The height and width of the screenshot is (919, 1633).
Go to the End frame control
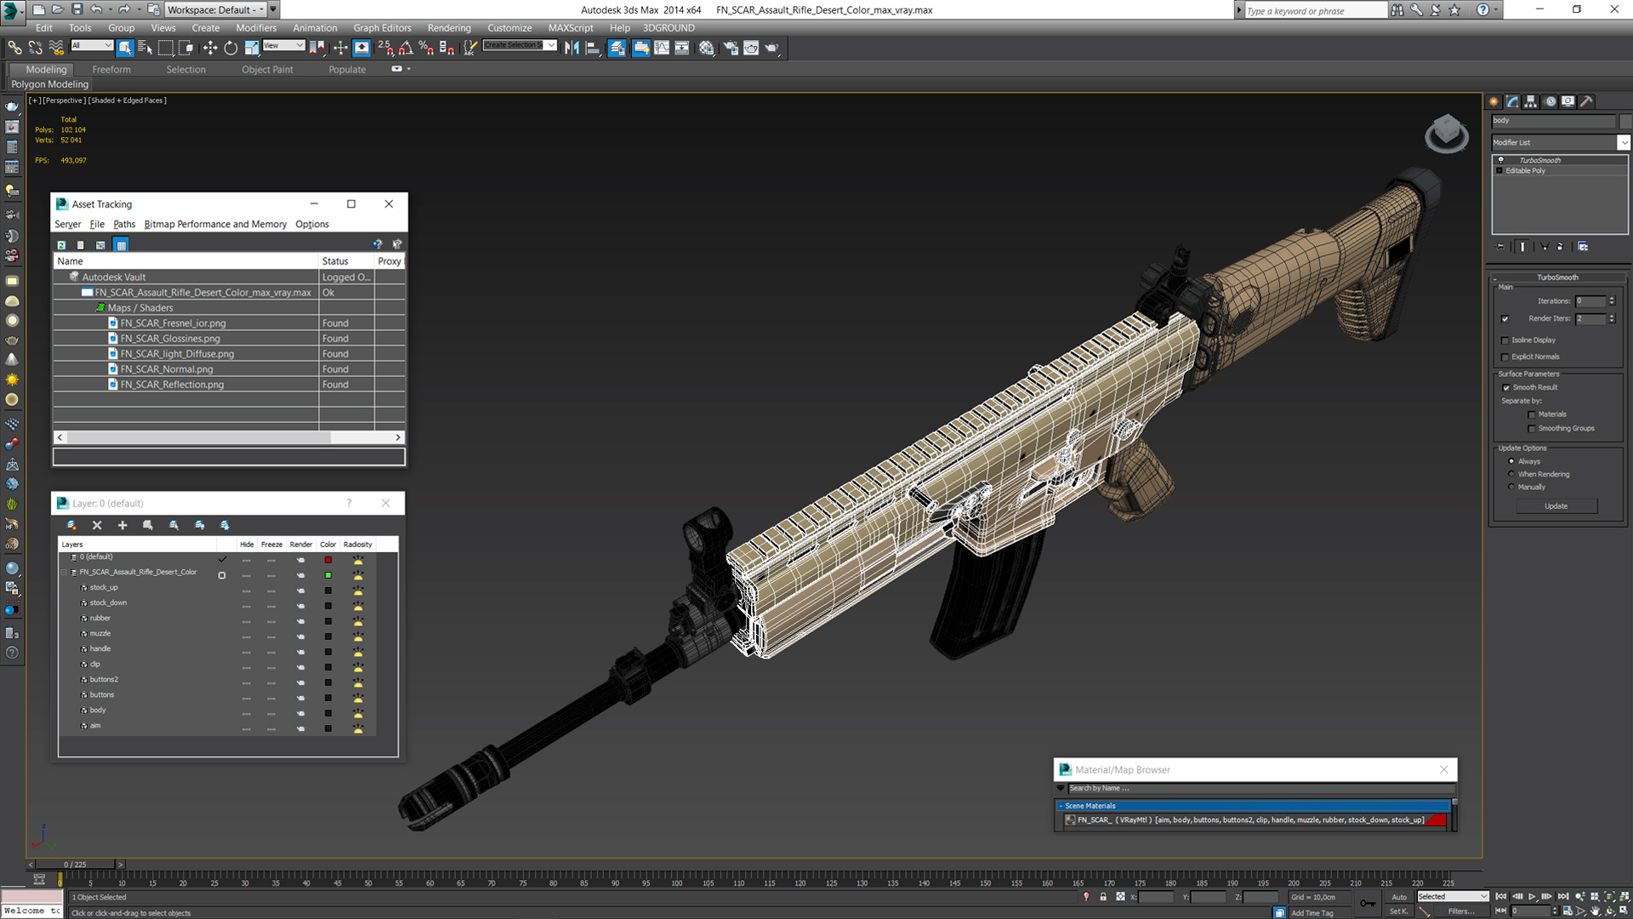[1563, 897]
